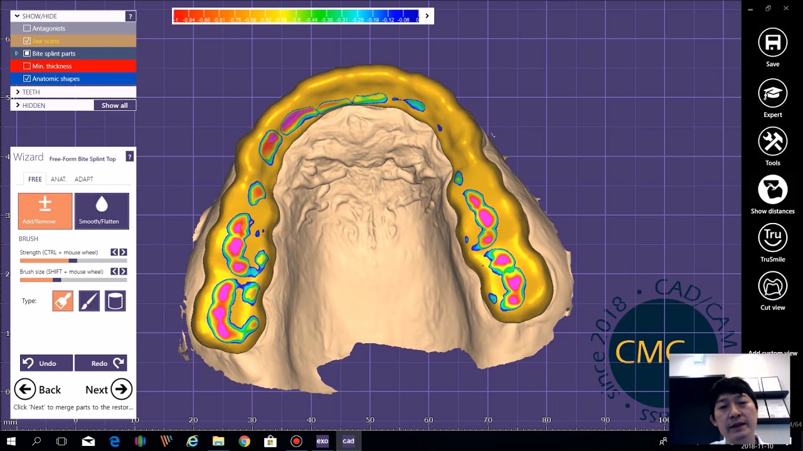Open File Explorer from the taskbar
The height and width of the screenshot is (451, 803).
coord(218,441)
